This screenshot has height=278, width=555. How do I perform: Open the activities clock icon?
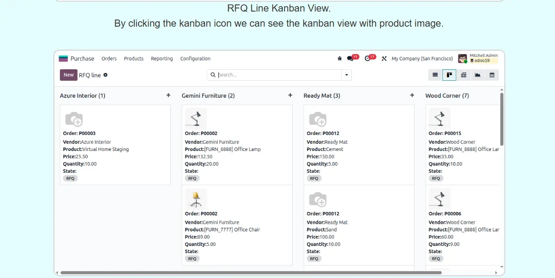pos(367,59)
